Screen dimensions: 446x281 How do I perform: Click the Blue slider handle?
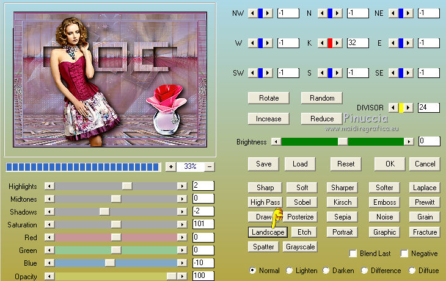(x=110, y=263)
